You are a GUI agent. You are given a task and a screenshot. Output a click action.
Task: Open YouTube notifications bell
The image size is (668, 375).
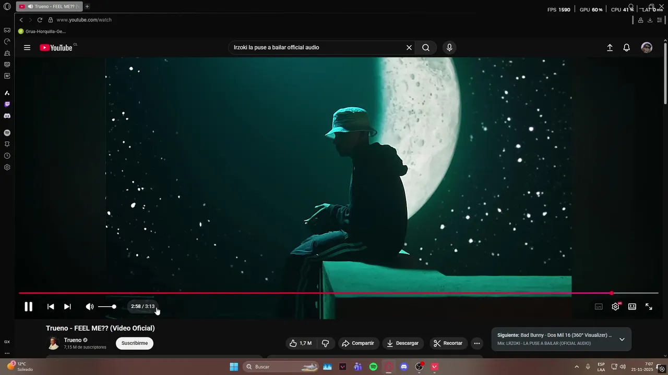tap(627, 47)
